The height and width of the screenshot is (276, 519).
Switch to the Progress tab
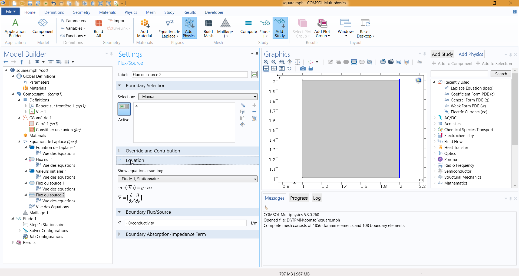[299, 198]
